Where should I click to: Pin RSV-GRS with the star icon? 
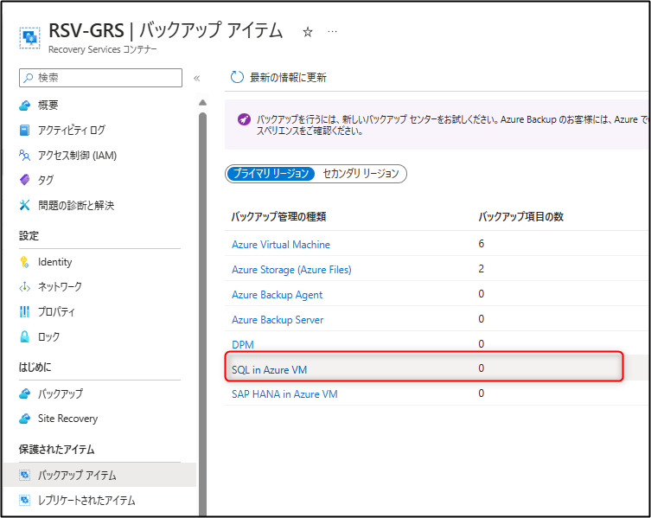[x=308, y=32]
